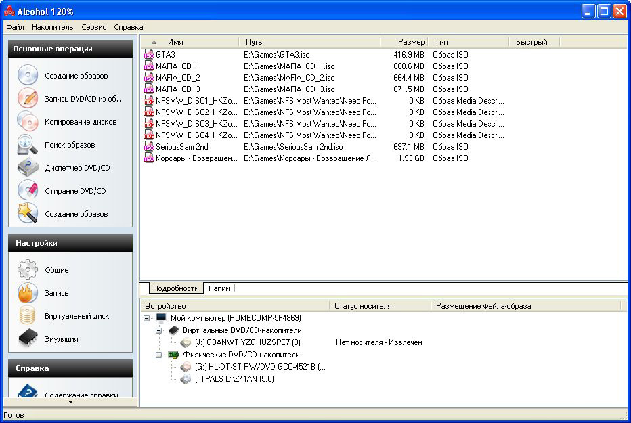Image resolution: width=631 pixels, height=423 pixels.
Task: Select the 697.1 MB size value
Action: (409, 147)
